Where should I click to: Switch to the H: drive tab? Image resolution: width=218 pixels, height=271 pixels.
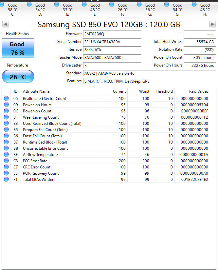point(205,10)
